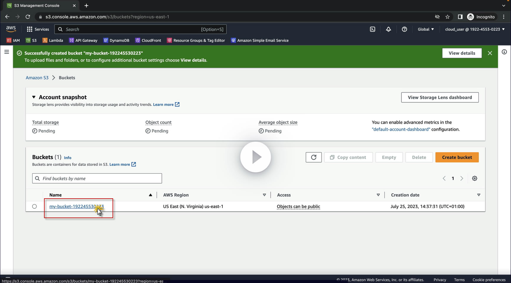Open the help question mark menu

click(404, 29)
